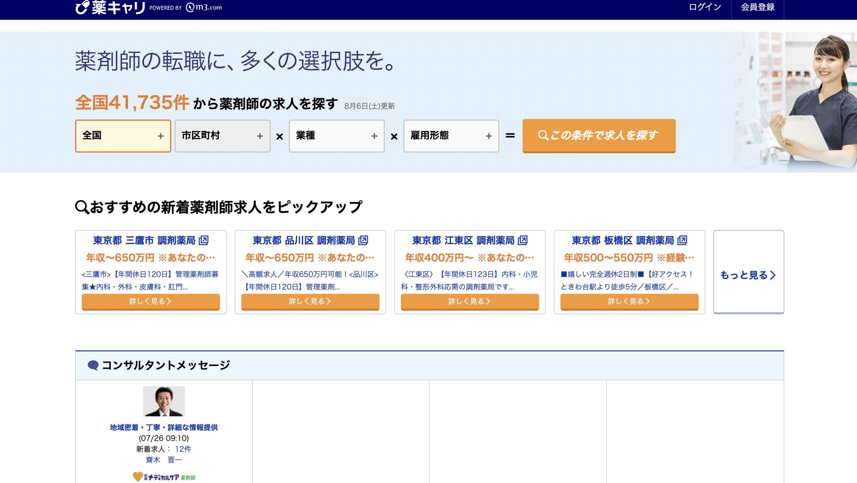
Task: Open job link 東京都 江東区 調剤薬局
Action: click(x=463, y=240)
